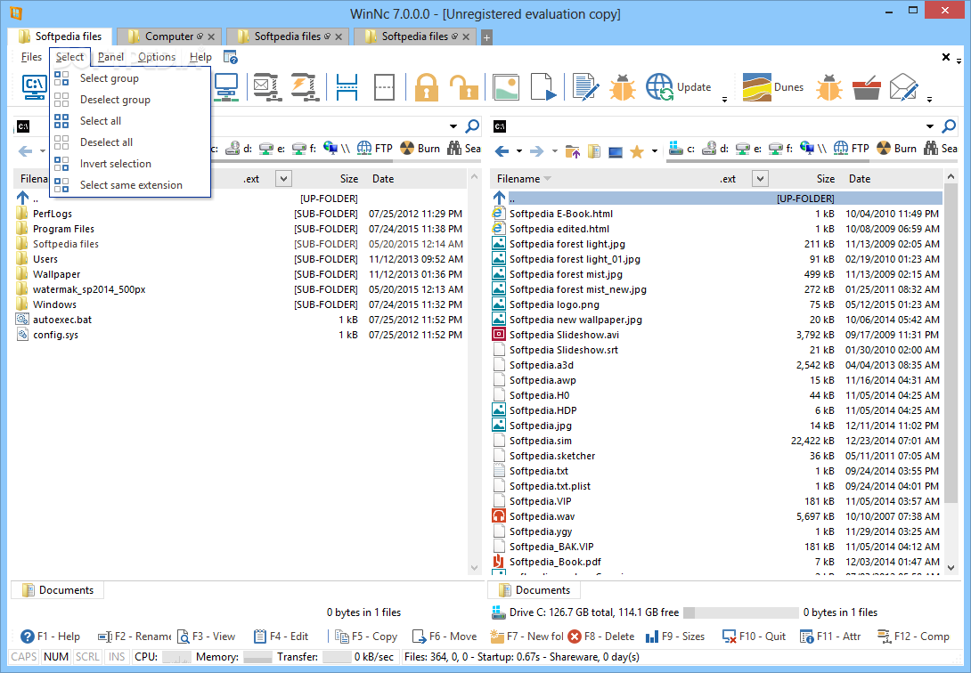Expand toolbar overflow arrow after Update
971x673 pixels.
pyautogui.click(x=724, y=99)
